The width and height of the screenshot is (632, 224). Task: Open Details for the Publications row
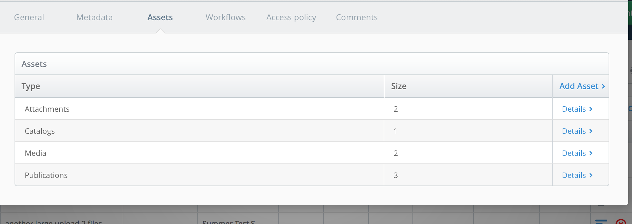pyautogui.click(x=577, y=175)
